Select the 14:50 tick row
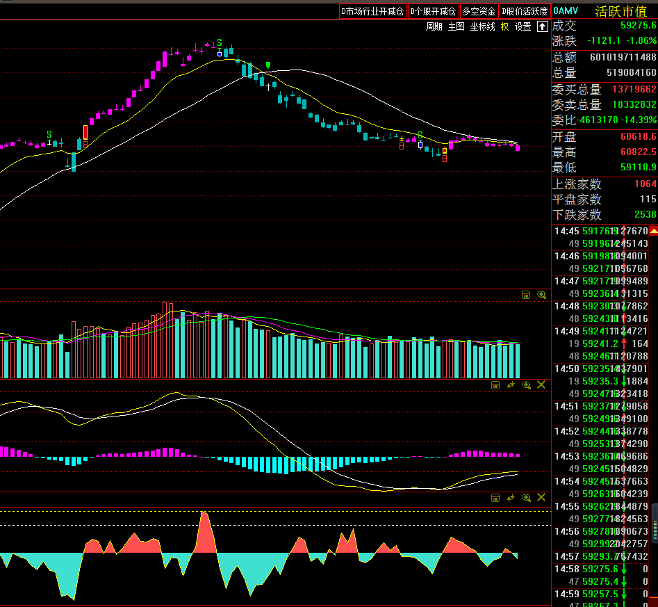Screen dimensions: 658x607 (601, 369)
